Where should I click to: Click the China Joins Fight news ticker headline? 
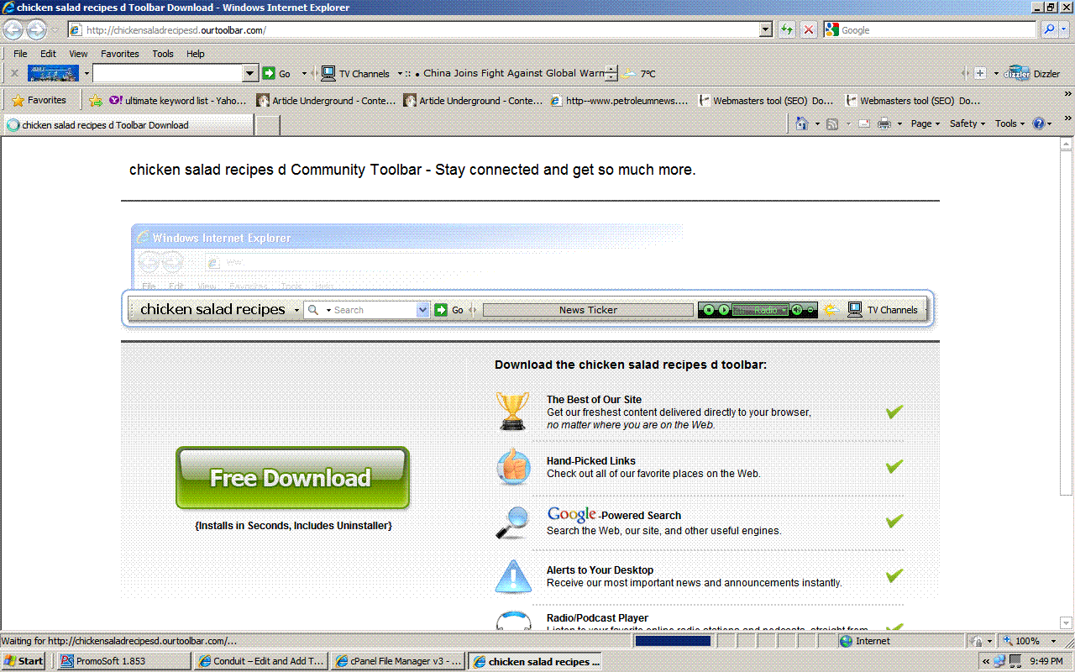pyautogui.click(x=514, y=74)
